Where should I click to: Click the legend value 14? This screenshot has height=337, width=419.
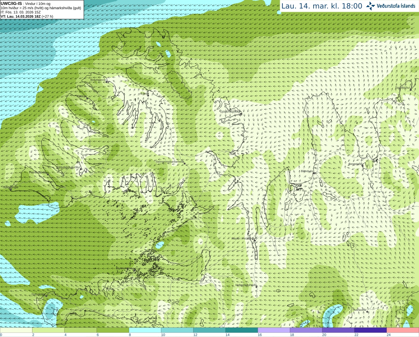[x=228, y=335]
